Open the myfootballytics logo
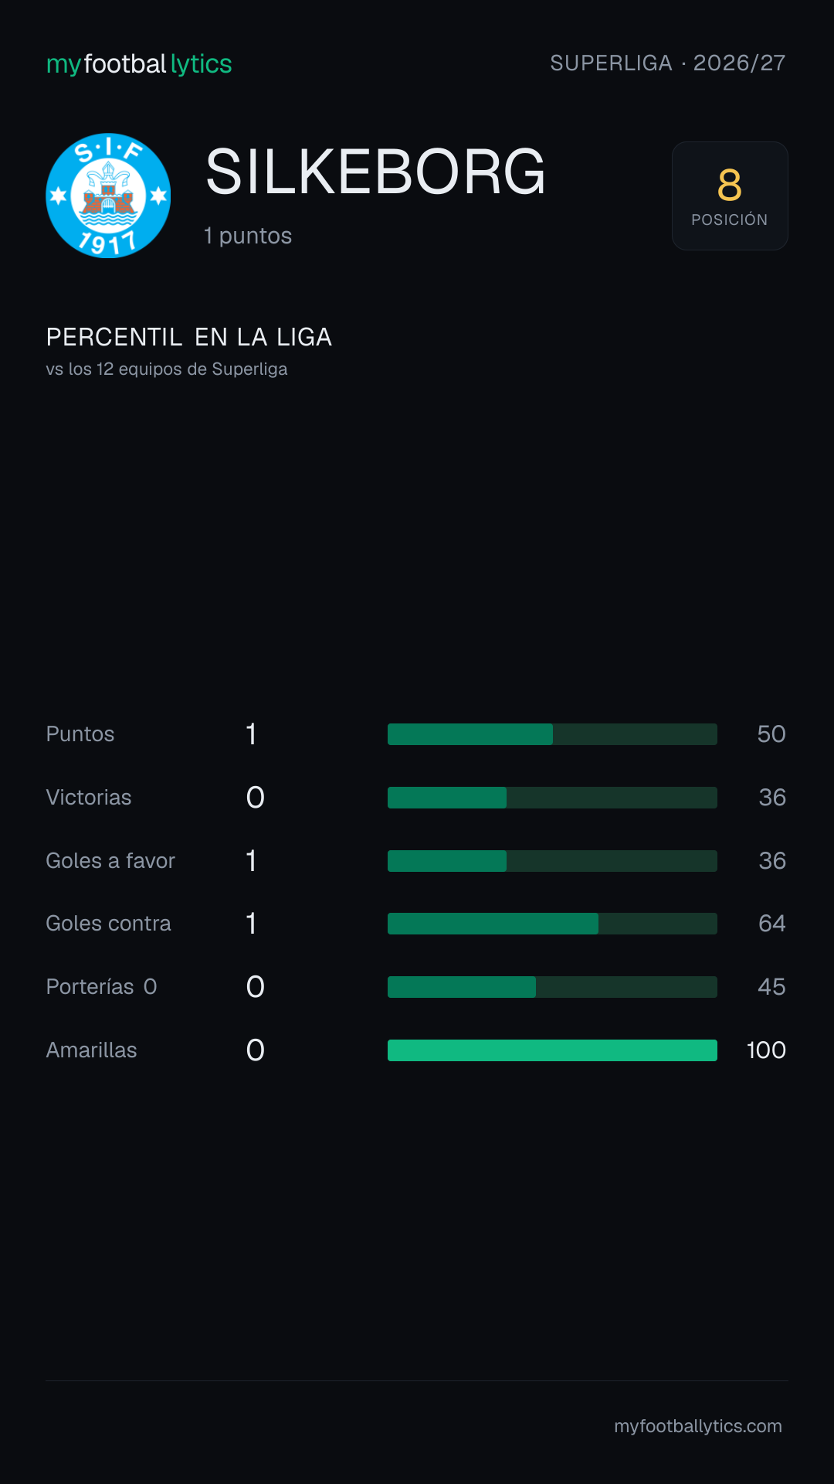This screenshot has height=1484, width=834. coord(139,64)
